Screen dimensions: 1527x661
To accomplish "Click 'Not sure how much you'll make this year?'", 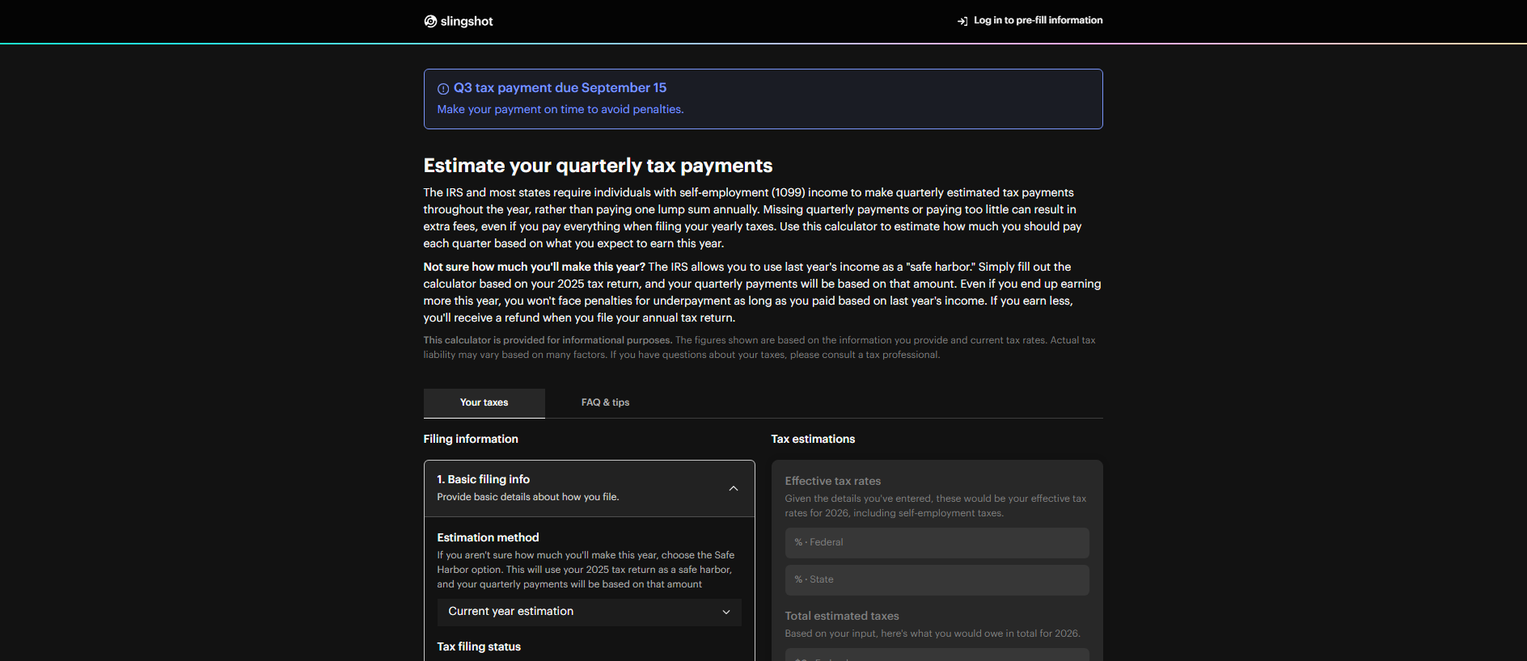I will tap(535, 267).
